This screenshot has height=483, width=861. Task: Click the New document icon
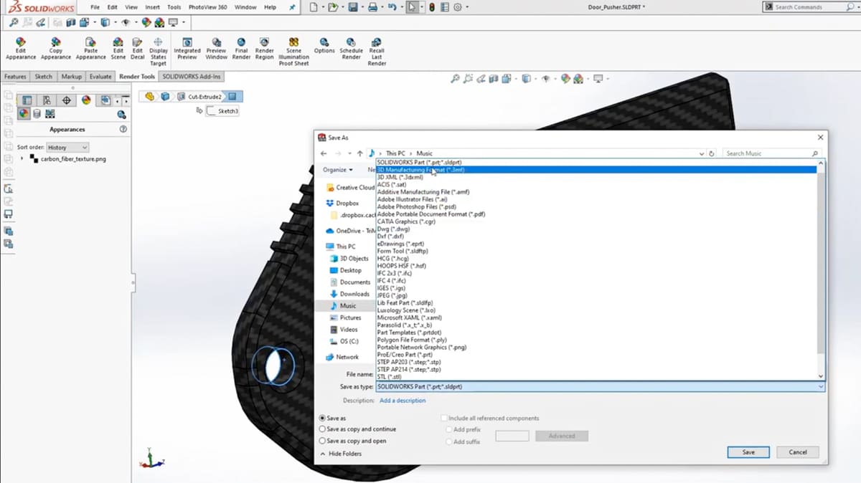[314, 7]
